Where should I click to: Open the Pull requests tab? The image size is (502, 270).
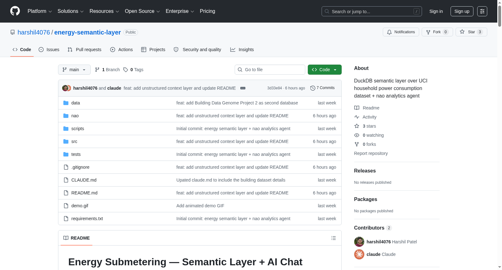84,50
